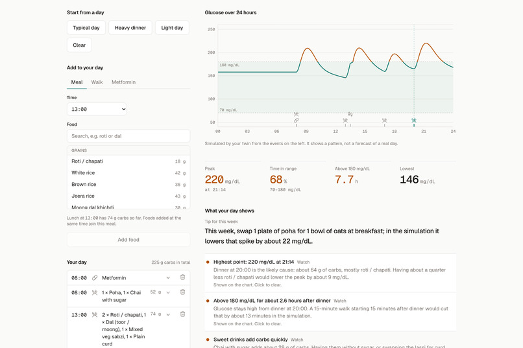
Task: Pick Brown rice from the food list
Action: pos(128,185)
